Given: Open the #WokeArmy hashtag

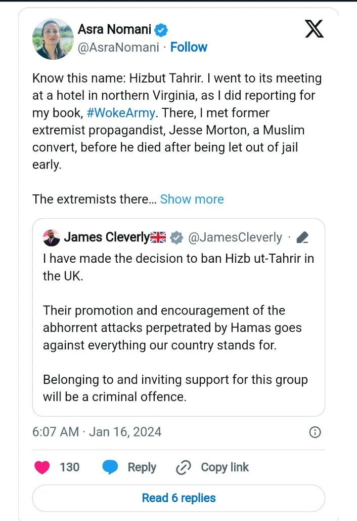Looking at the screenshot, I should (121, 112).
